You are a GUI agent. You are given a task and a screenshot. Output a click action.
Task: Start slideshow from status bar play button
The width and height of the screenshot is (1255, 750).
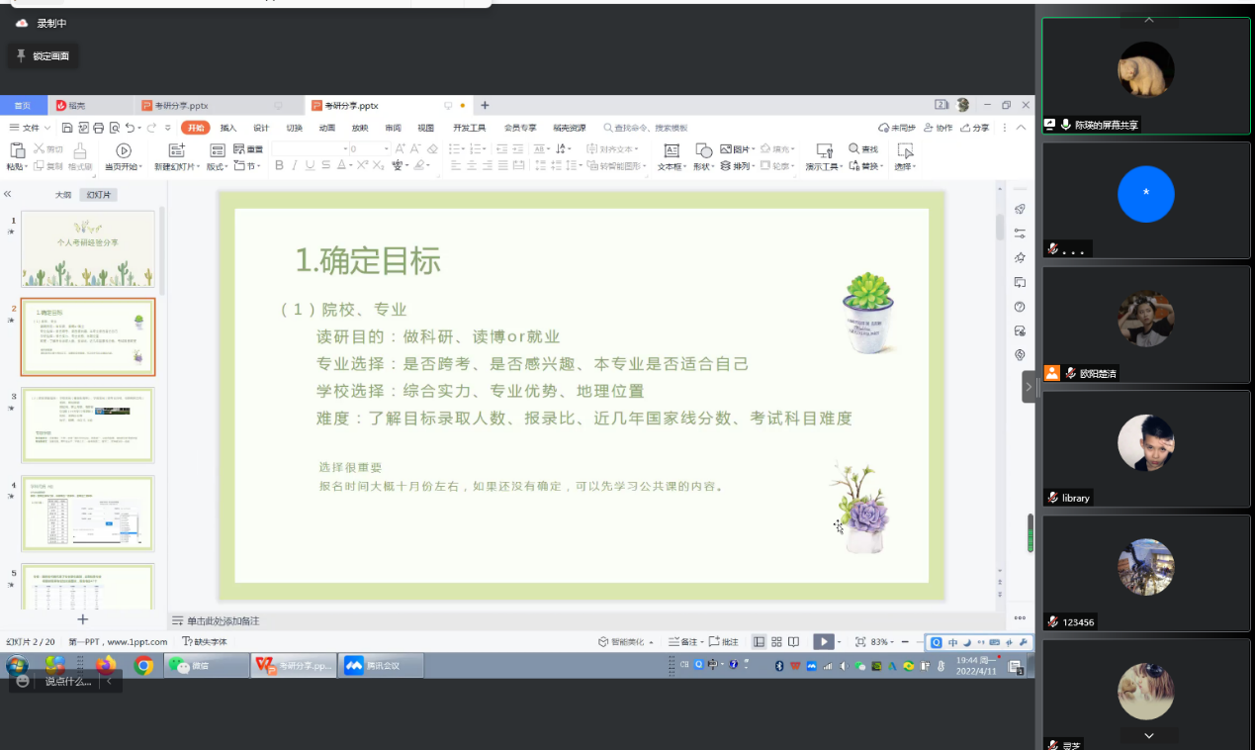pos(823,642)
